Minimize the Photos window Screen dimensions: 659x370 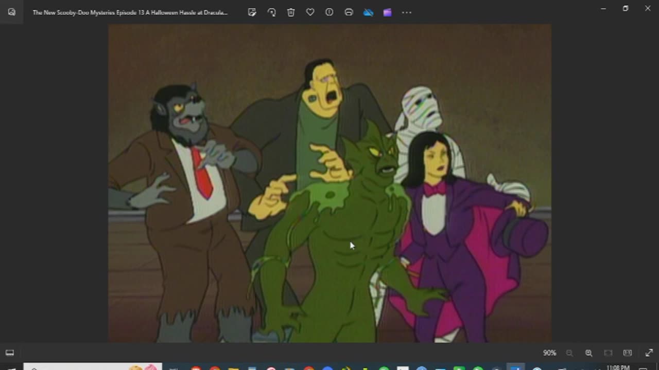pos(603,9)
